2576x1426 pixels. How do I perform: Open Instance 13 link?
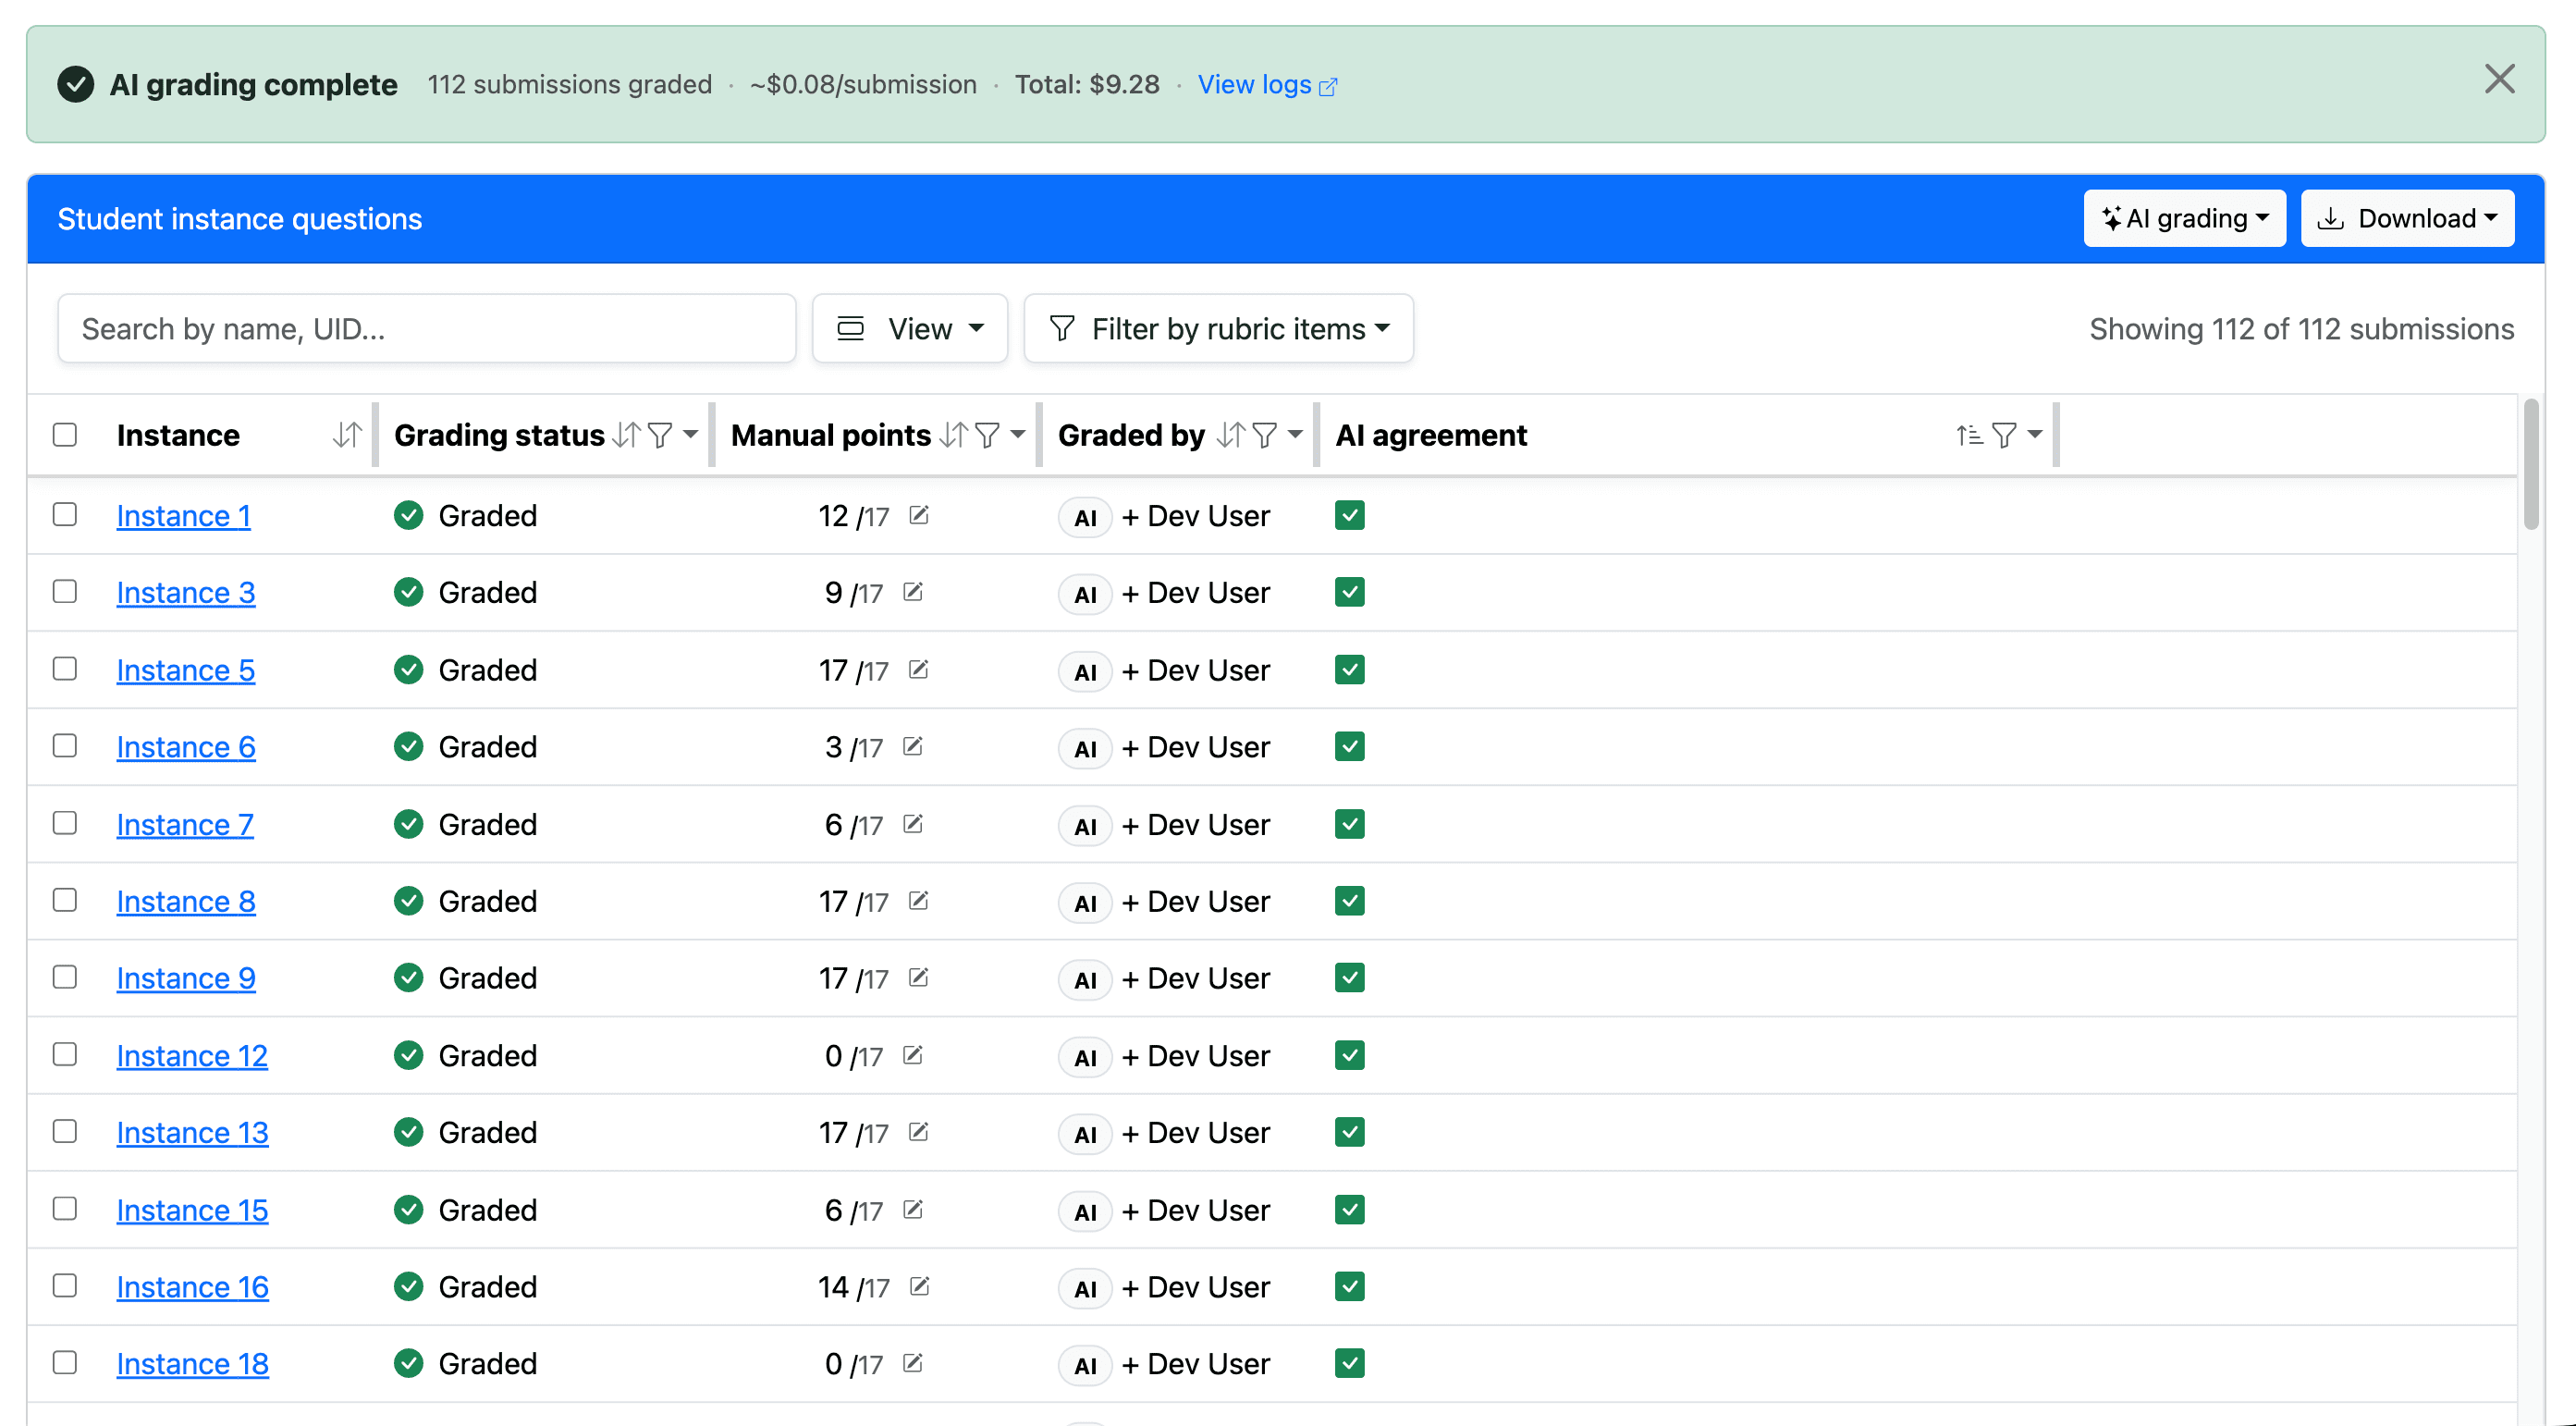point(192,1133)
